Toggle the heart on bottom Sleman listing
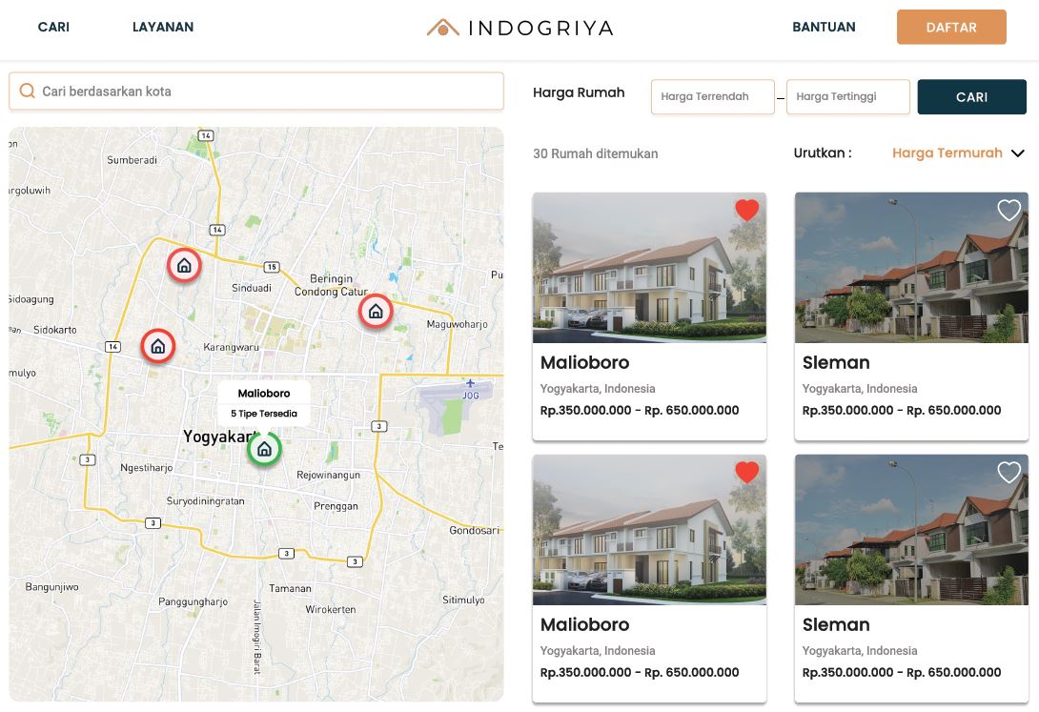This screenshot has width=1039, height=712. click(x=1008, y=472)
